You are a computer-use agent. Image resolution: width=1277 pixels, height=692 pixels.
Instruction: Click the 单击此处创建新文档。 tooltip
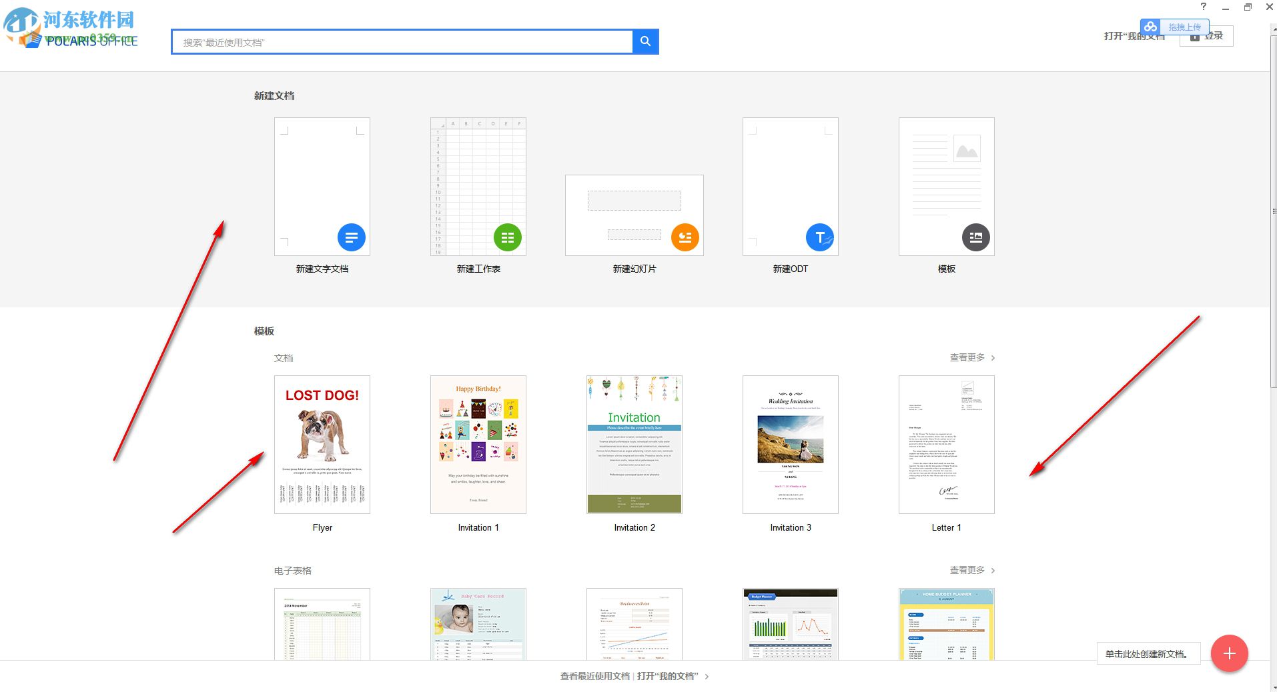(x=1148, y=654)
